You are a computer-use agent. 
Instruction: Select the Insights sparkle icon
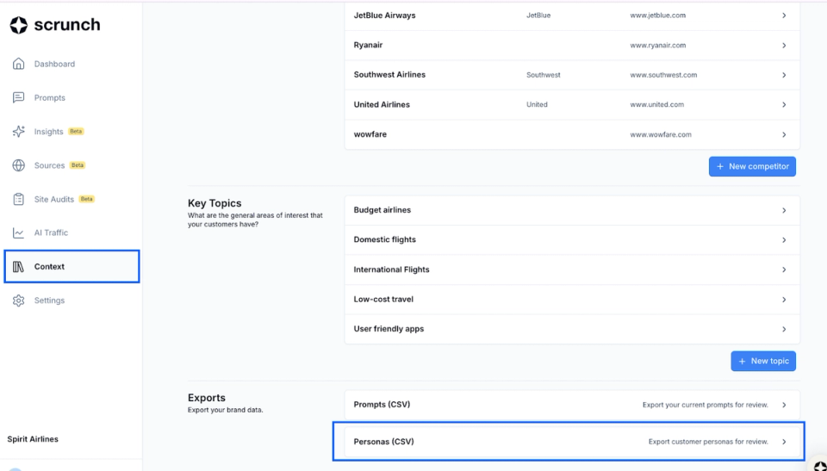(18, 132)
